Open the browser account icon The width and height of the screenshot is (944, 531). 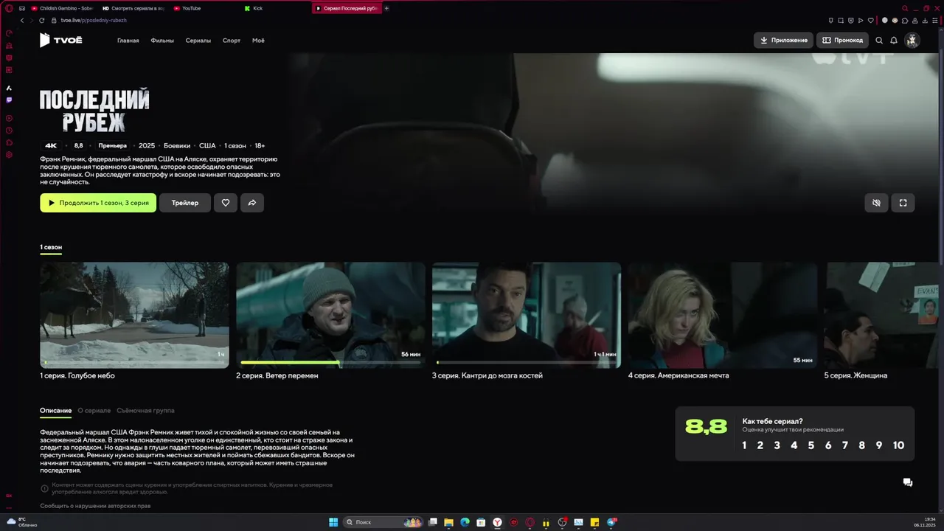point(915,20)
